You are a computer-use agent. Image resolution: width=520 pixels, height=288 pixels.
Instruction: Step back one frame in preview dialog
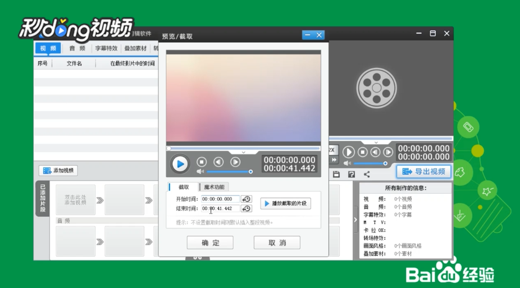click(x=218, y=162)
